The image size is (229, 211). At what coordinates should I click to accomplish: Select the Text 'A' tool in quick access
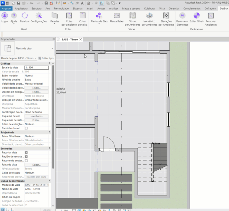coord(82,3)
